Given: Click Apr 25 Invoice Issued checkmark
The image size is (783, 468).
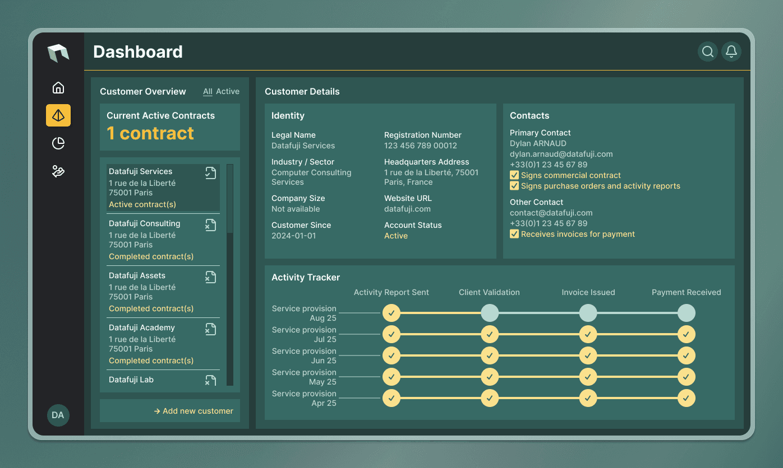Looking at the screenshot, I should 588,398.
